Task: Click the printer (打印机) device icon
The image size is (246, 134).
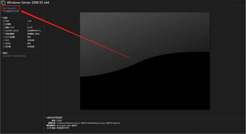Action: (4, 43)
